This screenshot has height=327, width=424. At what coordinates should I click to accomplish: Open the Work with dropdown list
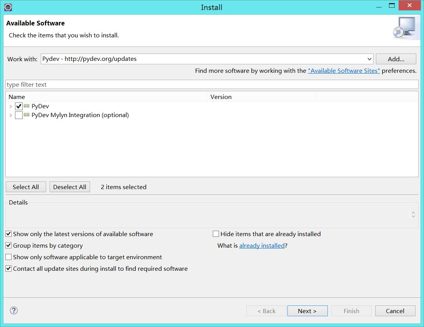coord(369,59)
